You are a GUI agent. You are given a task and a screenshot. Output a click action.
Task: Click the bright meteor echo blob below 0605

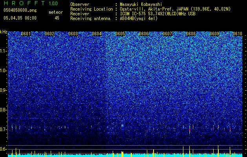[123, 126]
